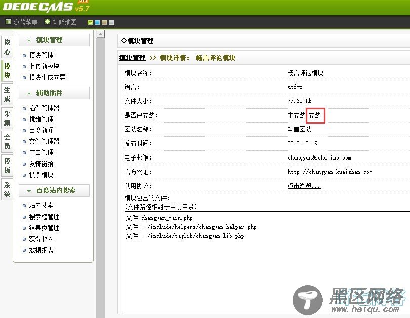Screen dimensions: 410x318
Task: Open 友情链接 menu item
Action: 42,164
